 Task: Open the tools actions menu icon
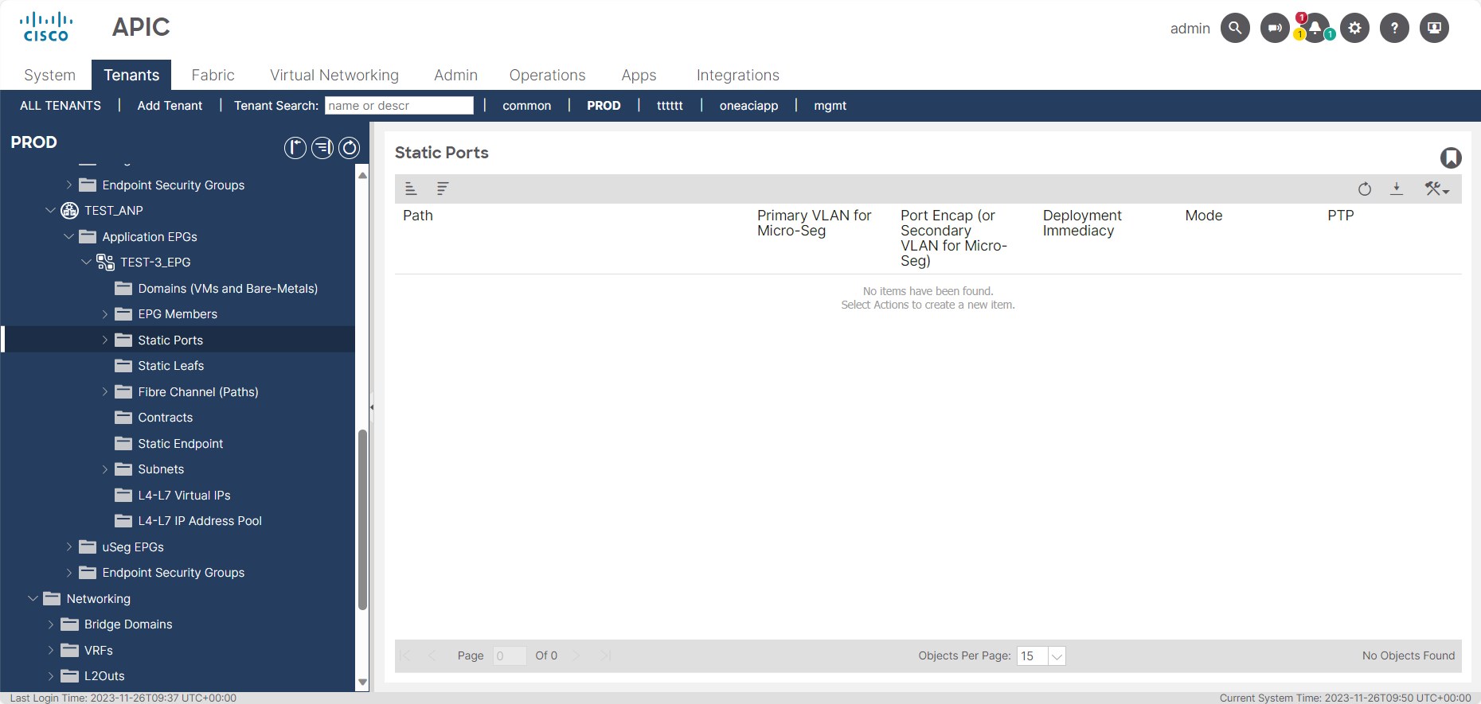1436,189
